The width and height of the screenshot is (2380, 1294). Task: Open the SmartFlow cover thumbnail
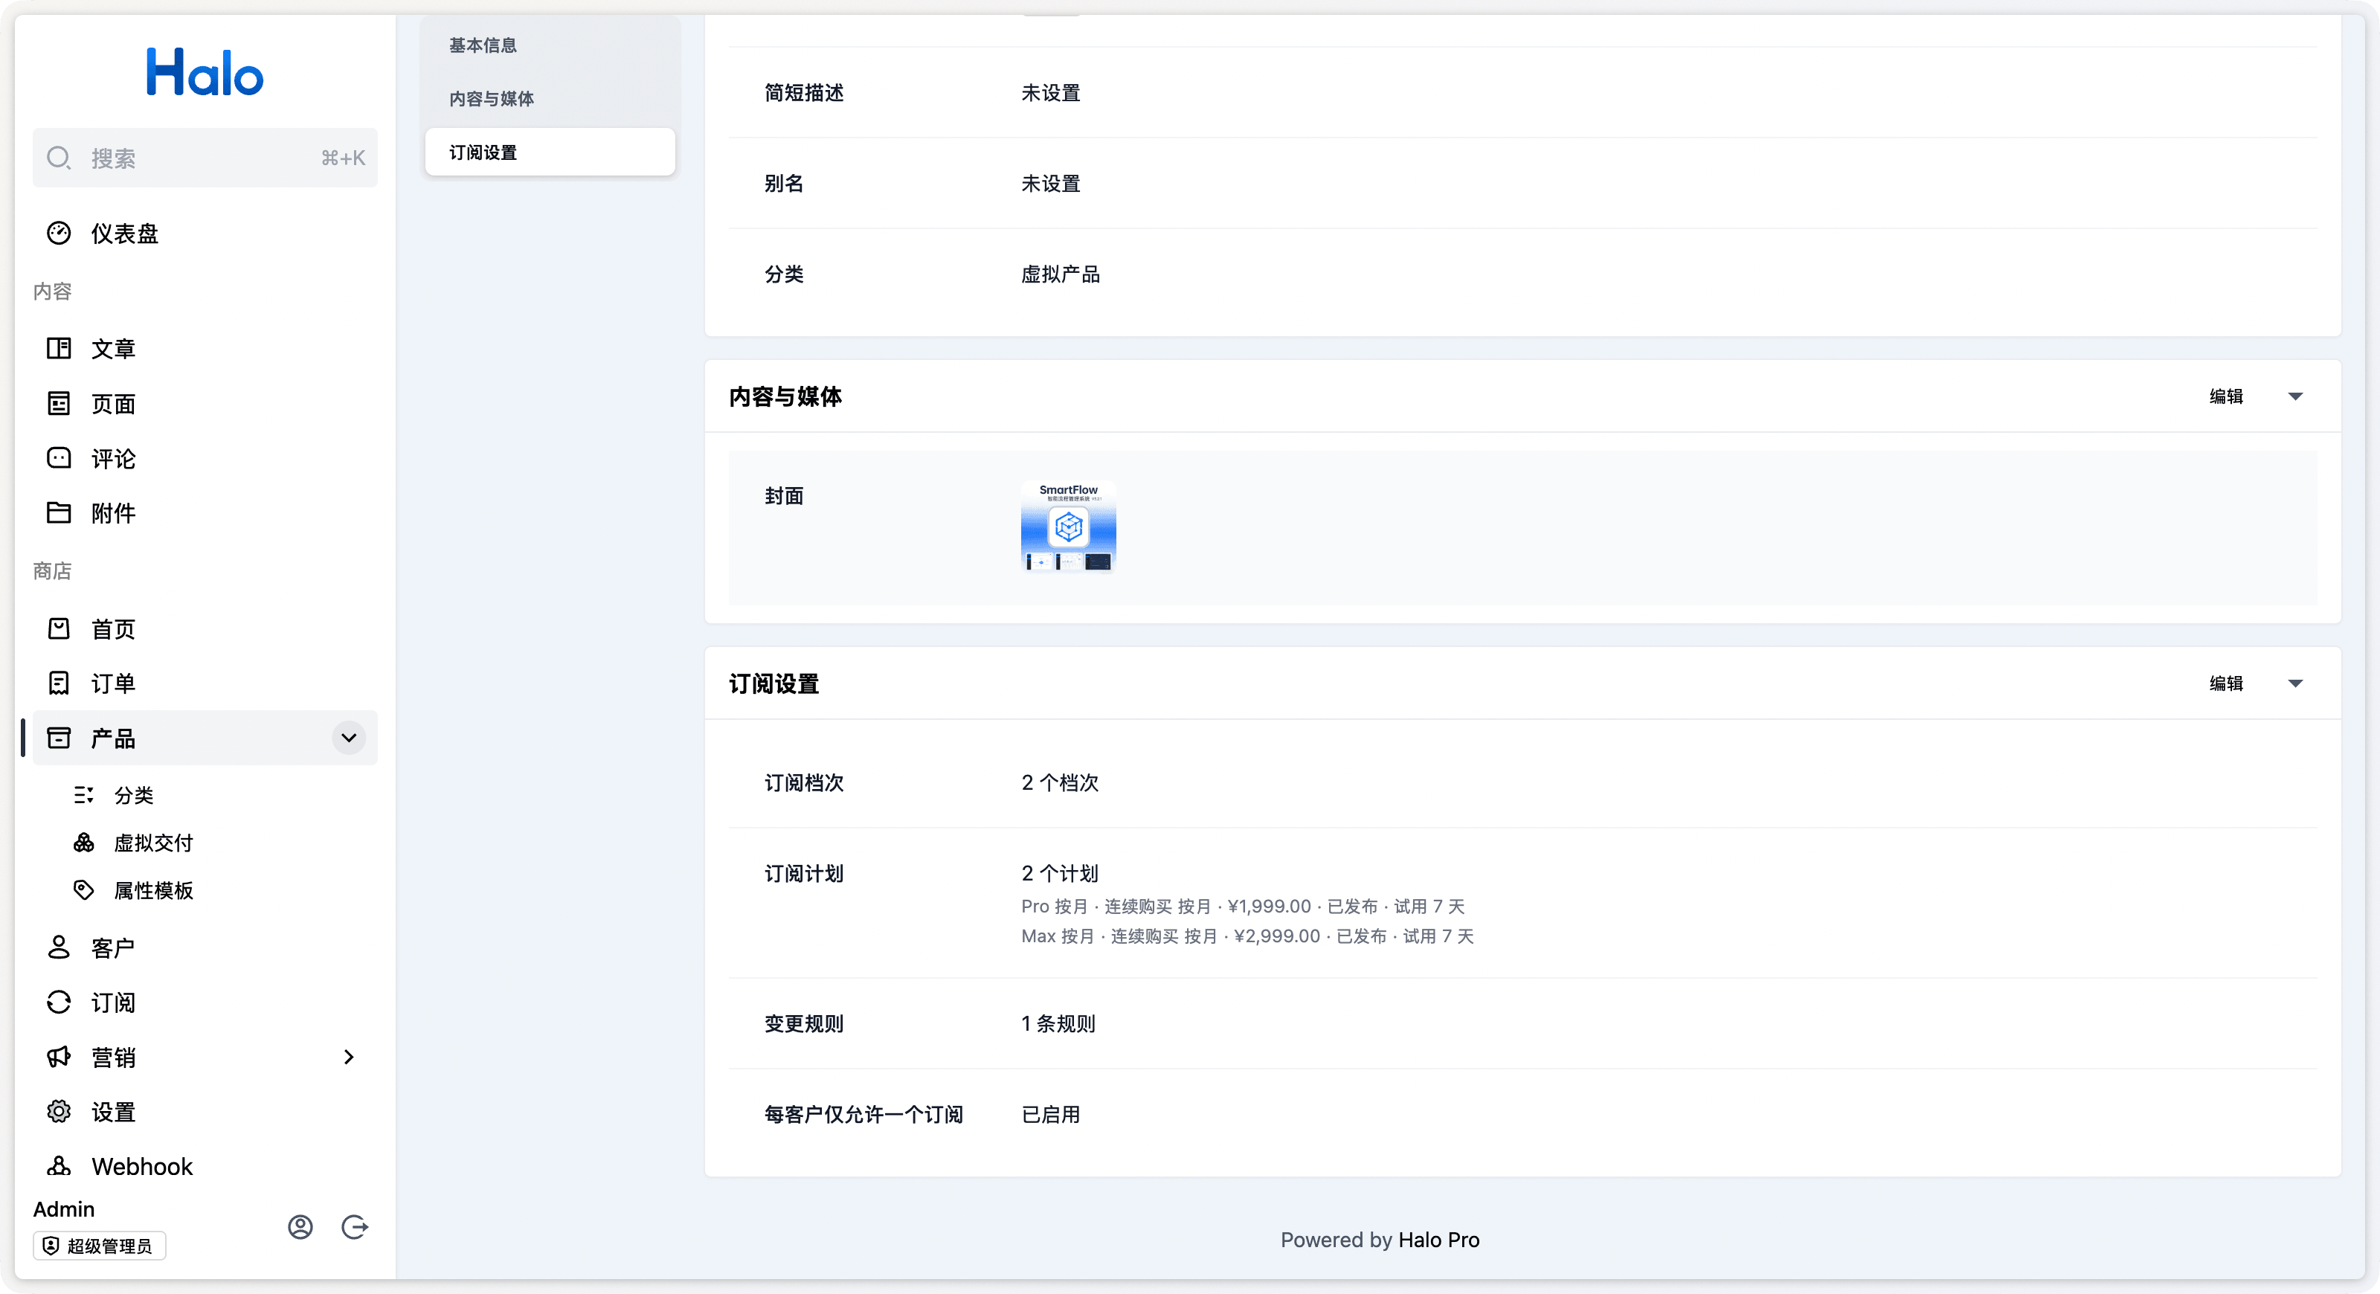(x=1068, y=527)
